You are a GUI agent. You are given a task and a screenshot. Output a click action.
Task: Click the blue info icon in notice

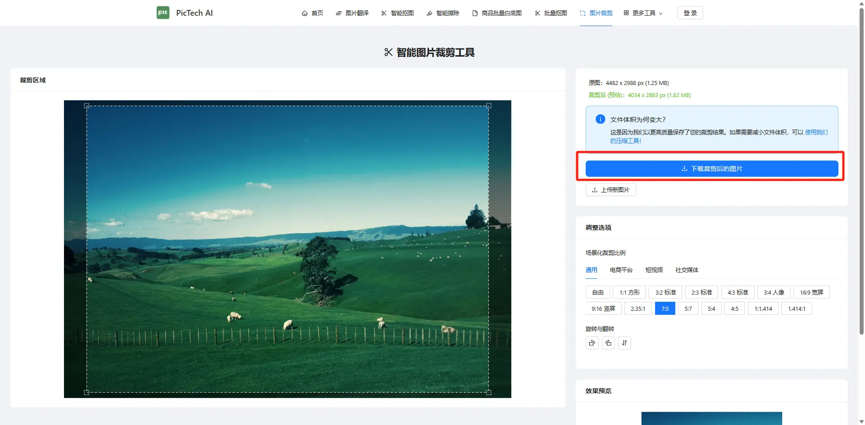point(600,119)
